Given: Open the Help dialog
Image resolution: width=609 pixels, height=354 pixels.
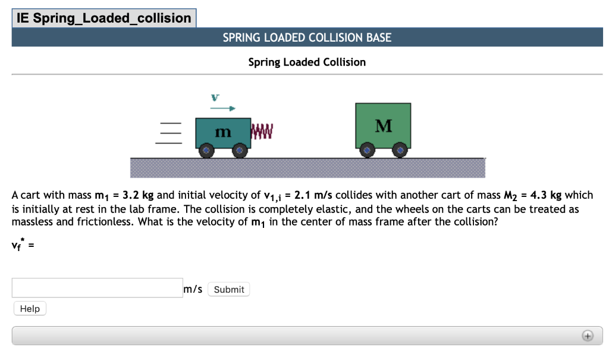Looking at the screenshot, I should (x=29, y=308).
